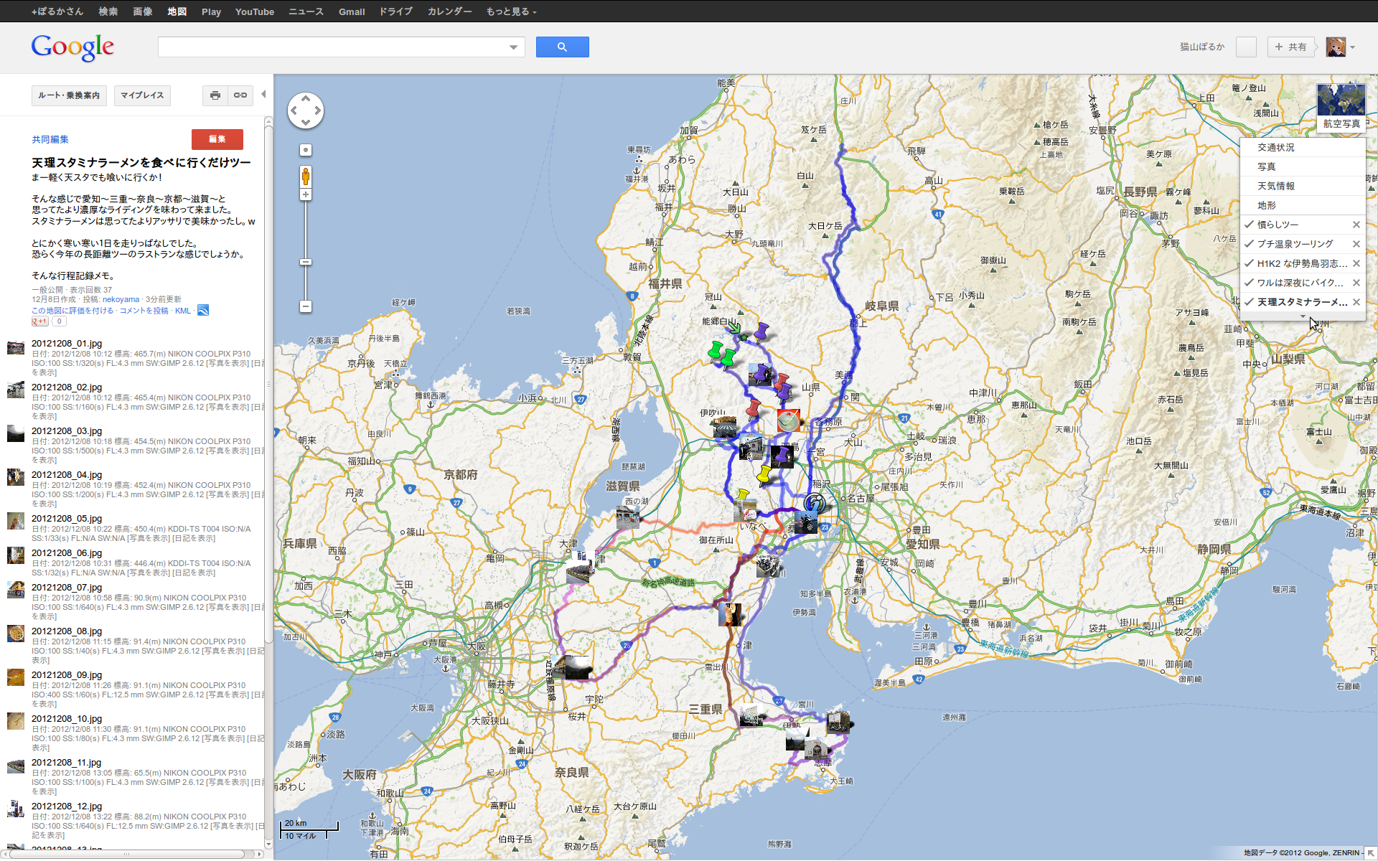Viewport: 1378px width, 861px height.
Task: Click the red 編集 edit button
Action: click(217, 139)
